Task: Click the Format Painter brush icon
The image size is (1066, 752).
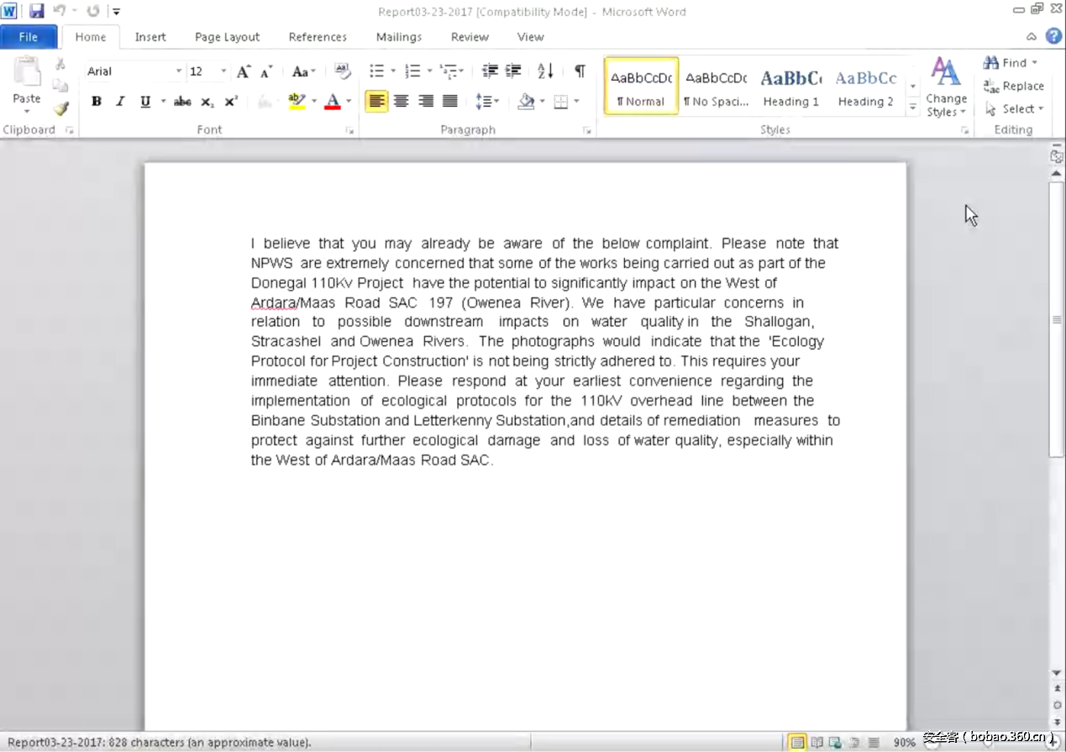Action: click(60, 109)
